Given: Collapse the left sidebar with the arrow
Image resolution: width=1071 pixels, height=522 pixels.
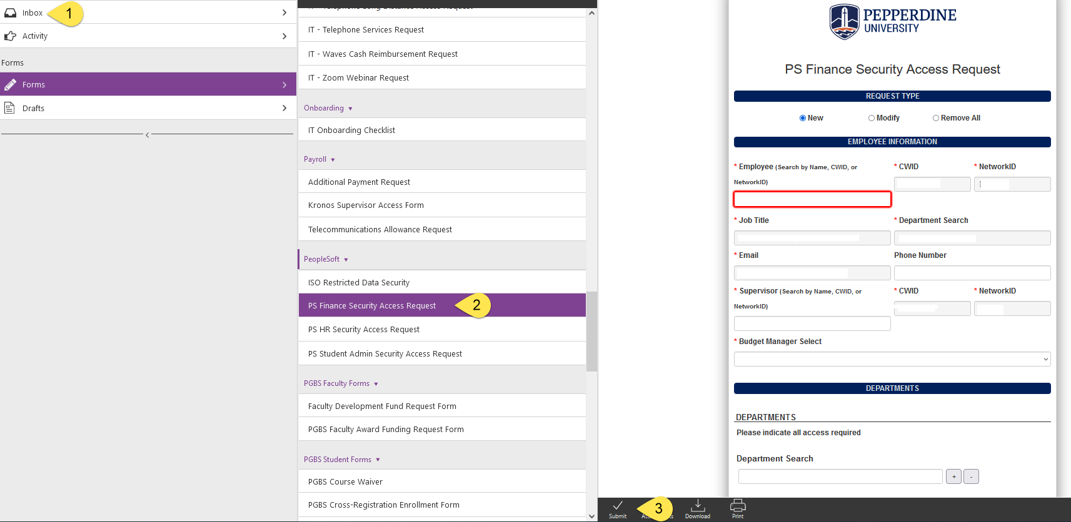Looking at the screenshot, I should click(x=148, y=135).
